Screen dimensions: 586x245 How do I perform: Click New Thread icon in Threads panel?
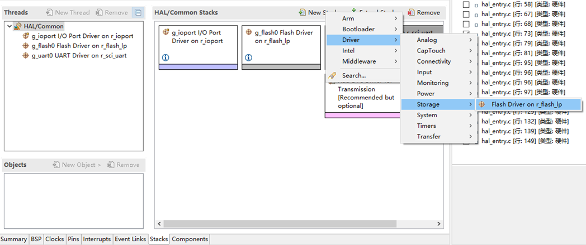click(x=49, y=12)
